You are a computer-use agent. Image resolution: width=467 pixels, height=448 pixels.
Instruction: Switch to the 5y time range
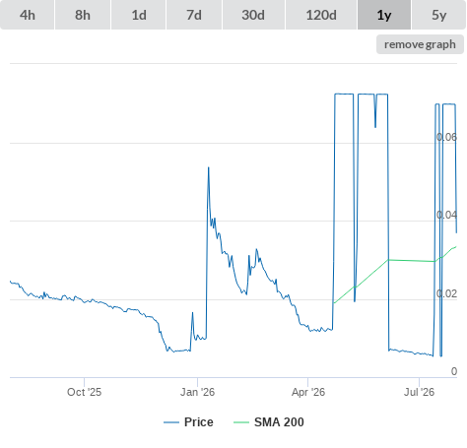438,15
